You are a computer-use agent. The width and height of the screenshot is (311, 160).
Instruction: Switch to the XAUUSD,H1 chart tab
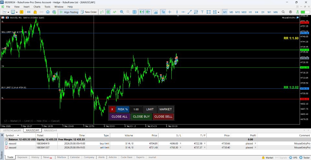(51, 130)
